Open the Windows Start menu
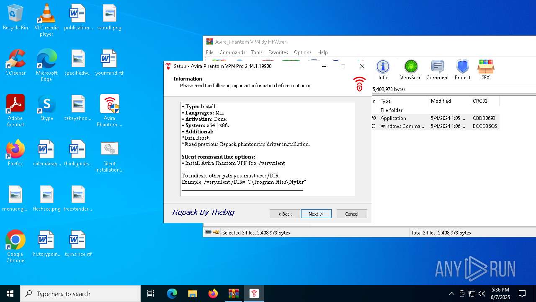The image size is (536, 302). click(x=10, y=294)
